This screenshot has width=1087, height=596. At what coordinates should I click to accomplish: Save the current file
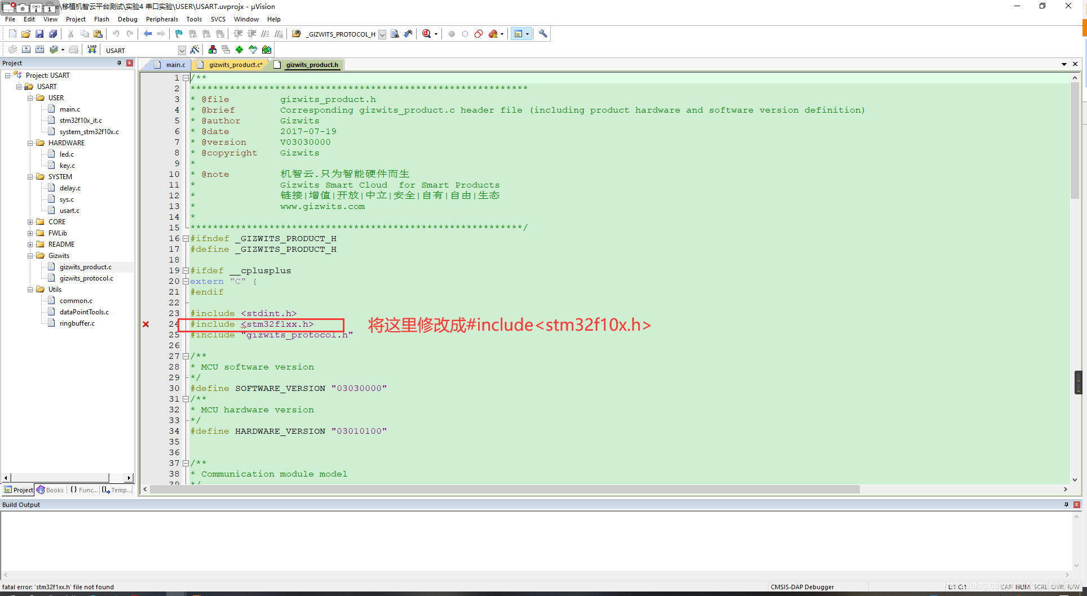(x=39, y=34)
